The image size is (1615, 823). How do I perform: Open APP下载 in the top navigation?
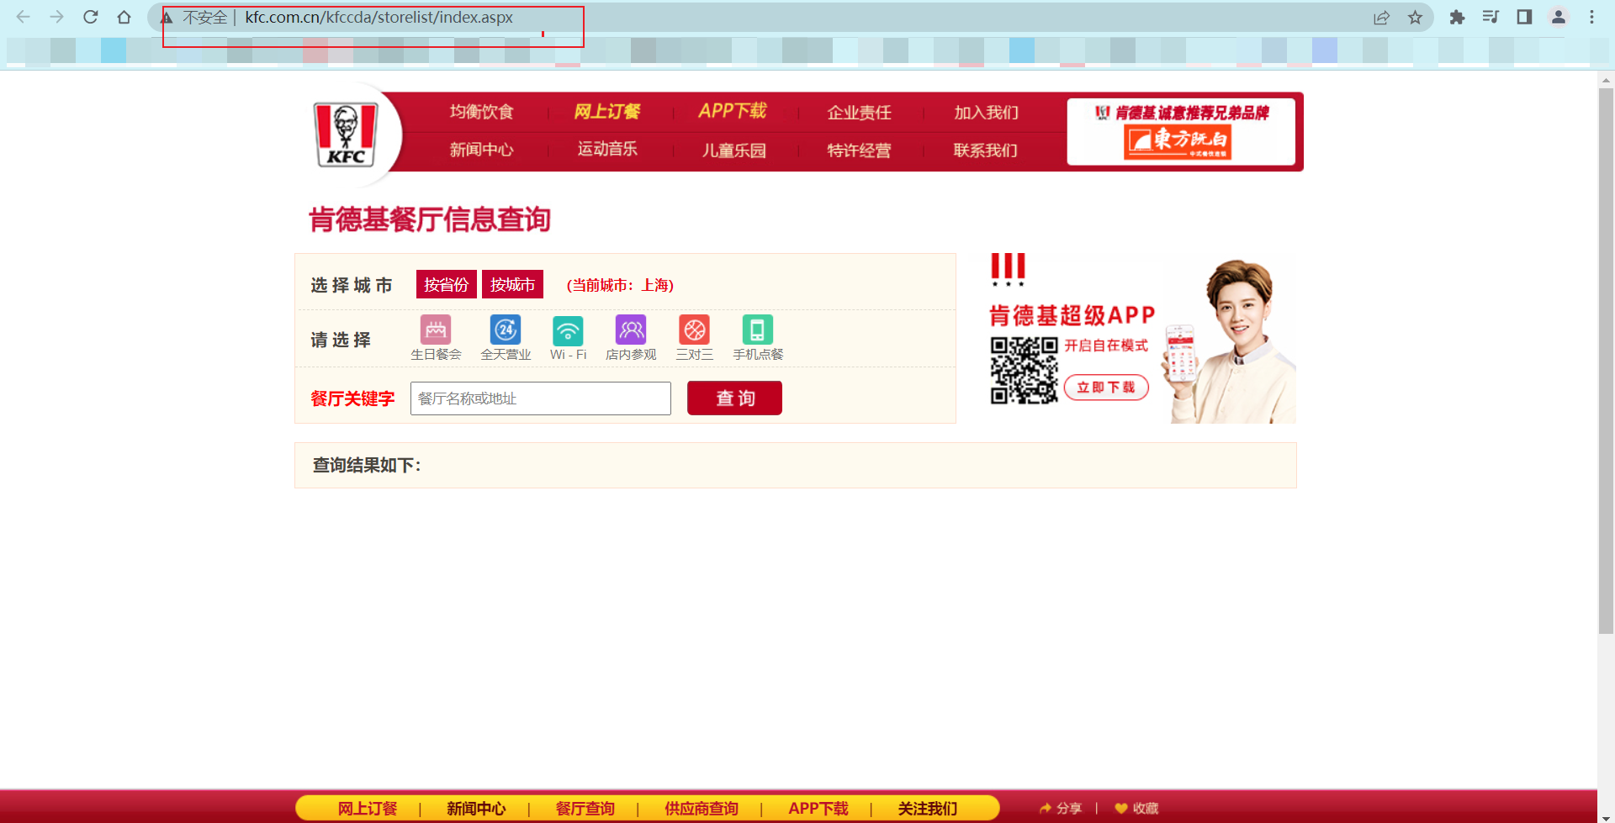733,111
